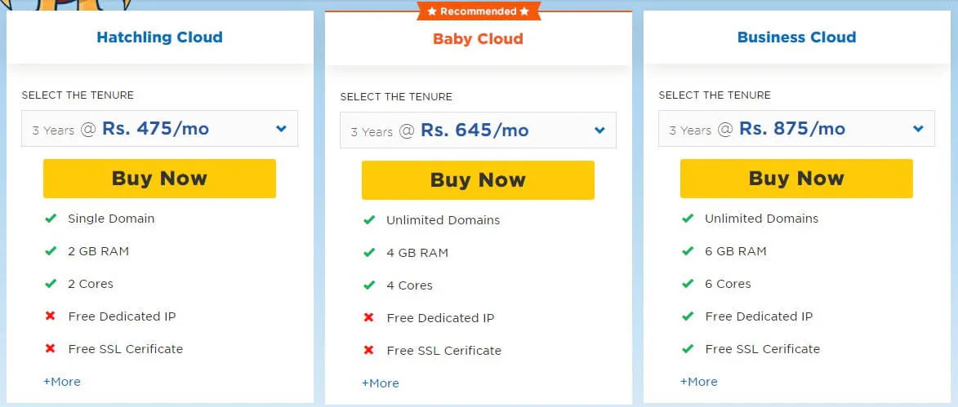Click green checkmark beside Business Free SSL Cerificate
Viewport: 958px width, 407px height.
(688, 348)
